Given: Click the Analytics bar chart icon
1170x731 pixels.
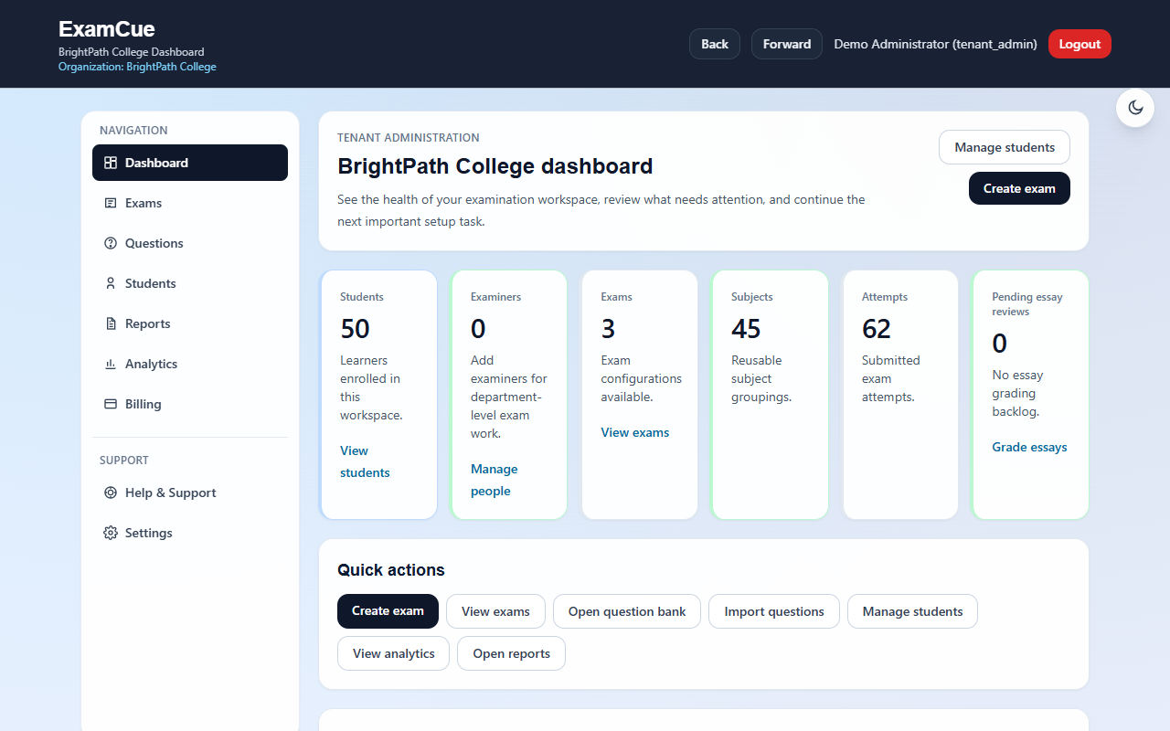Looking at the screenshot, I should coord(111,364).
